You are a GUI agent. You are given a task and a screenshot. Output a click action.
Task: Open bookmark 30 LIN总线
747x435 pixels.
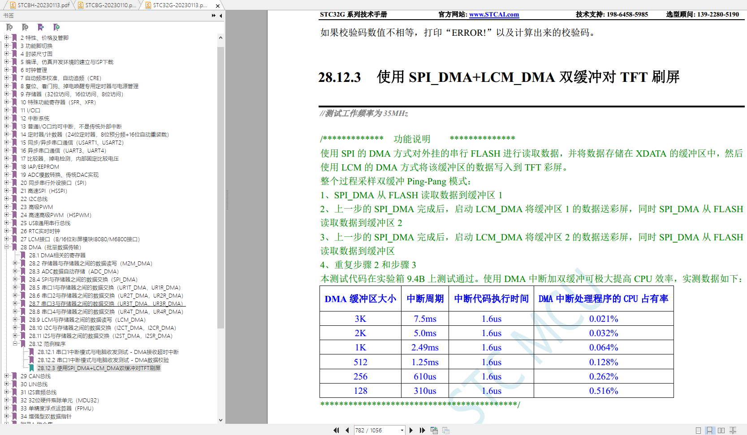click(34, 384)
